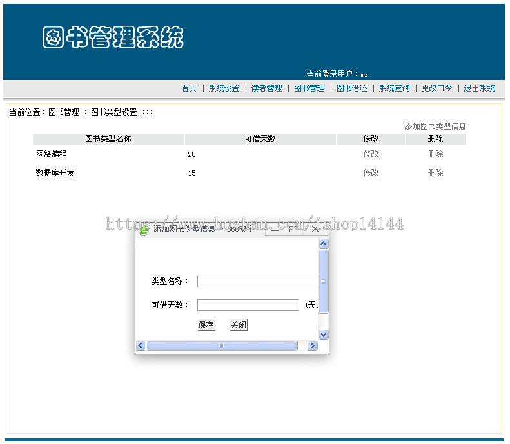This screenshot has height=444, width=510.
Task: Click the 关闭 button in the dialog
Action: point(239,325)
